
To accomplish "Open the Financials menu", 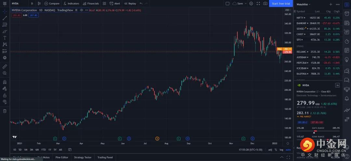I will click(x=91, y=4).
